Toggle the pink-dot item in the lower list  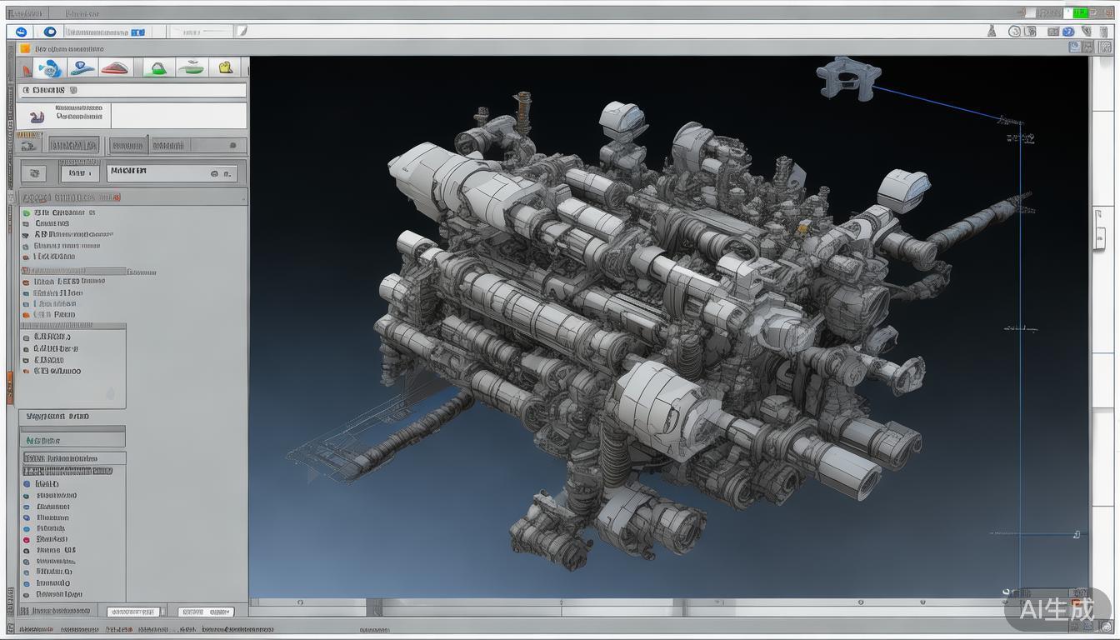click(27, 539)
